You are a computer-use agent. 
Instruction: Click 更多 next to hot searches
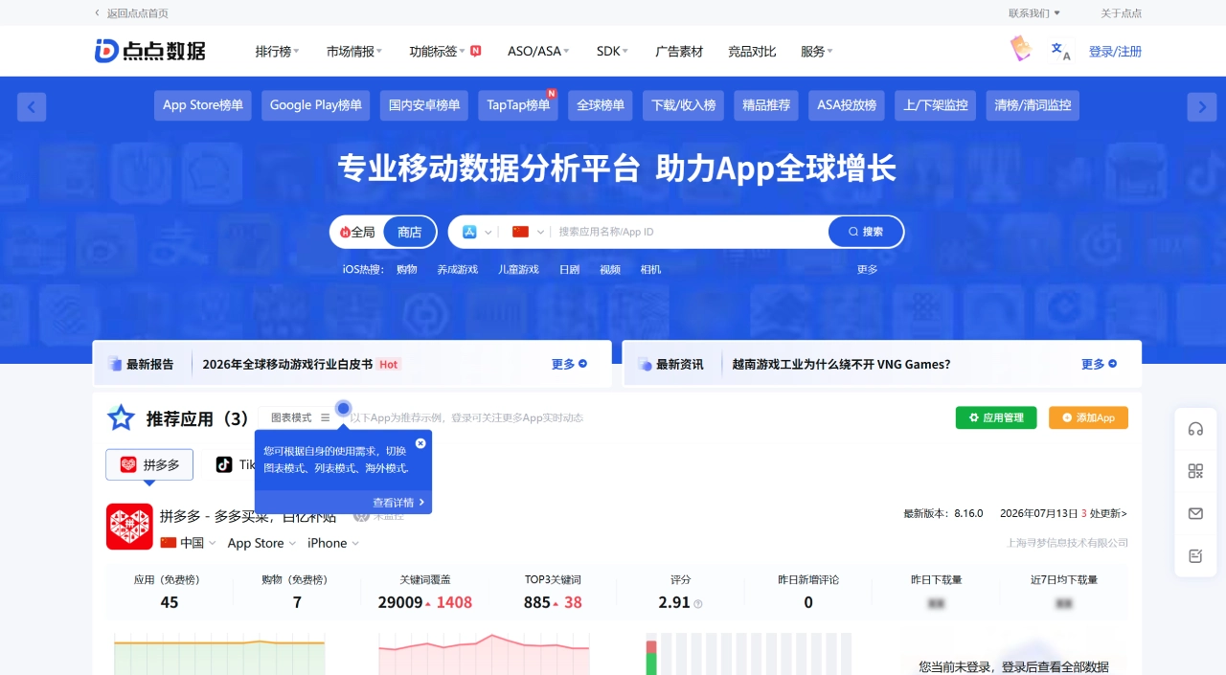pos(867,270)
